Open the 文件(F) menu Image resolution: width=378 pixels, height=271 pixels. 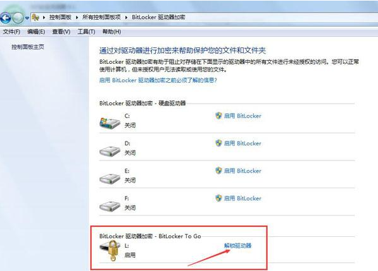[x=11, y=32]
